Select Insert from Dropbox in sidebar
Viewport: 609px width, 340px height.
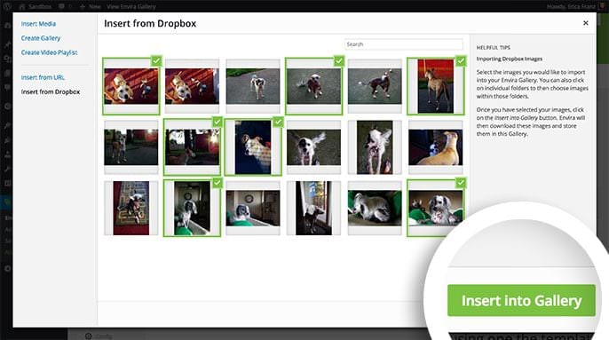point(51,91)
